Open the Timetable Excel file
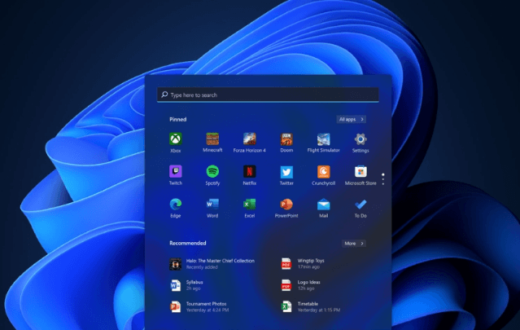 click(310, 306)
